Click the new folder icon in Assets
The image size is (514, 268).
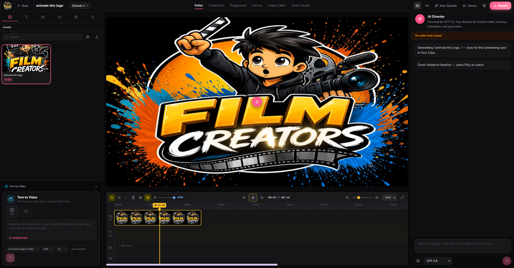pos(88,37)
